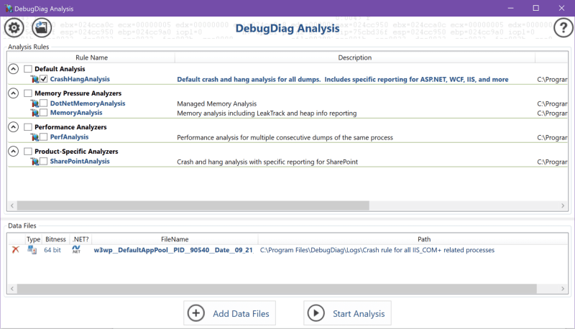Click the DebugDiag app icon in title bar
Image resolution: width=575 pixels, height=329 pixels.
[x=8, y=8]
